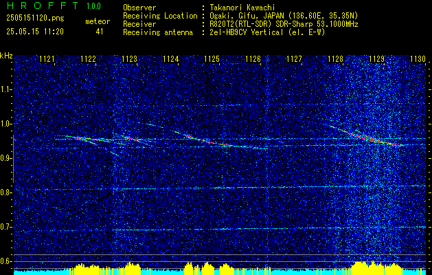
Task: Click the long meteor echo trace near 1129
Action: tap(368, 136)
